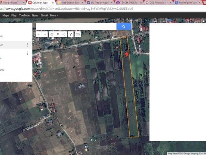
Task: Select the measure distances ruler tool
Action: tap(78, 35)
